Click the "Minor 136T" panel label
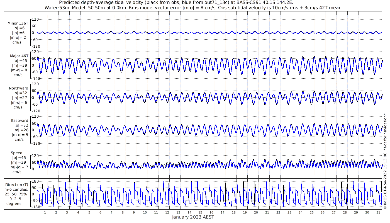The image size is (390, 223). [x=18, y=23]
